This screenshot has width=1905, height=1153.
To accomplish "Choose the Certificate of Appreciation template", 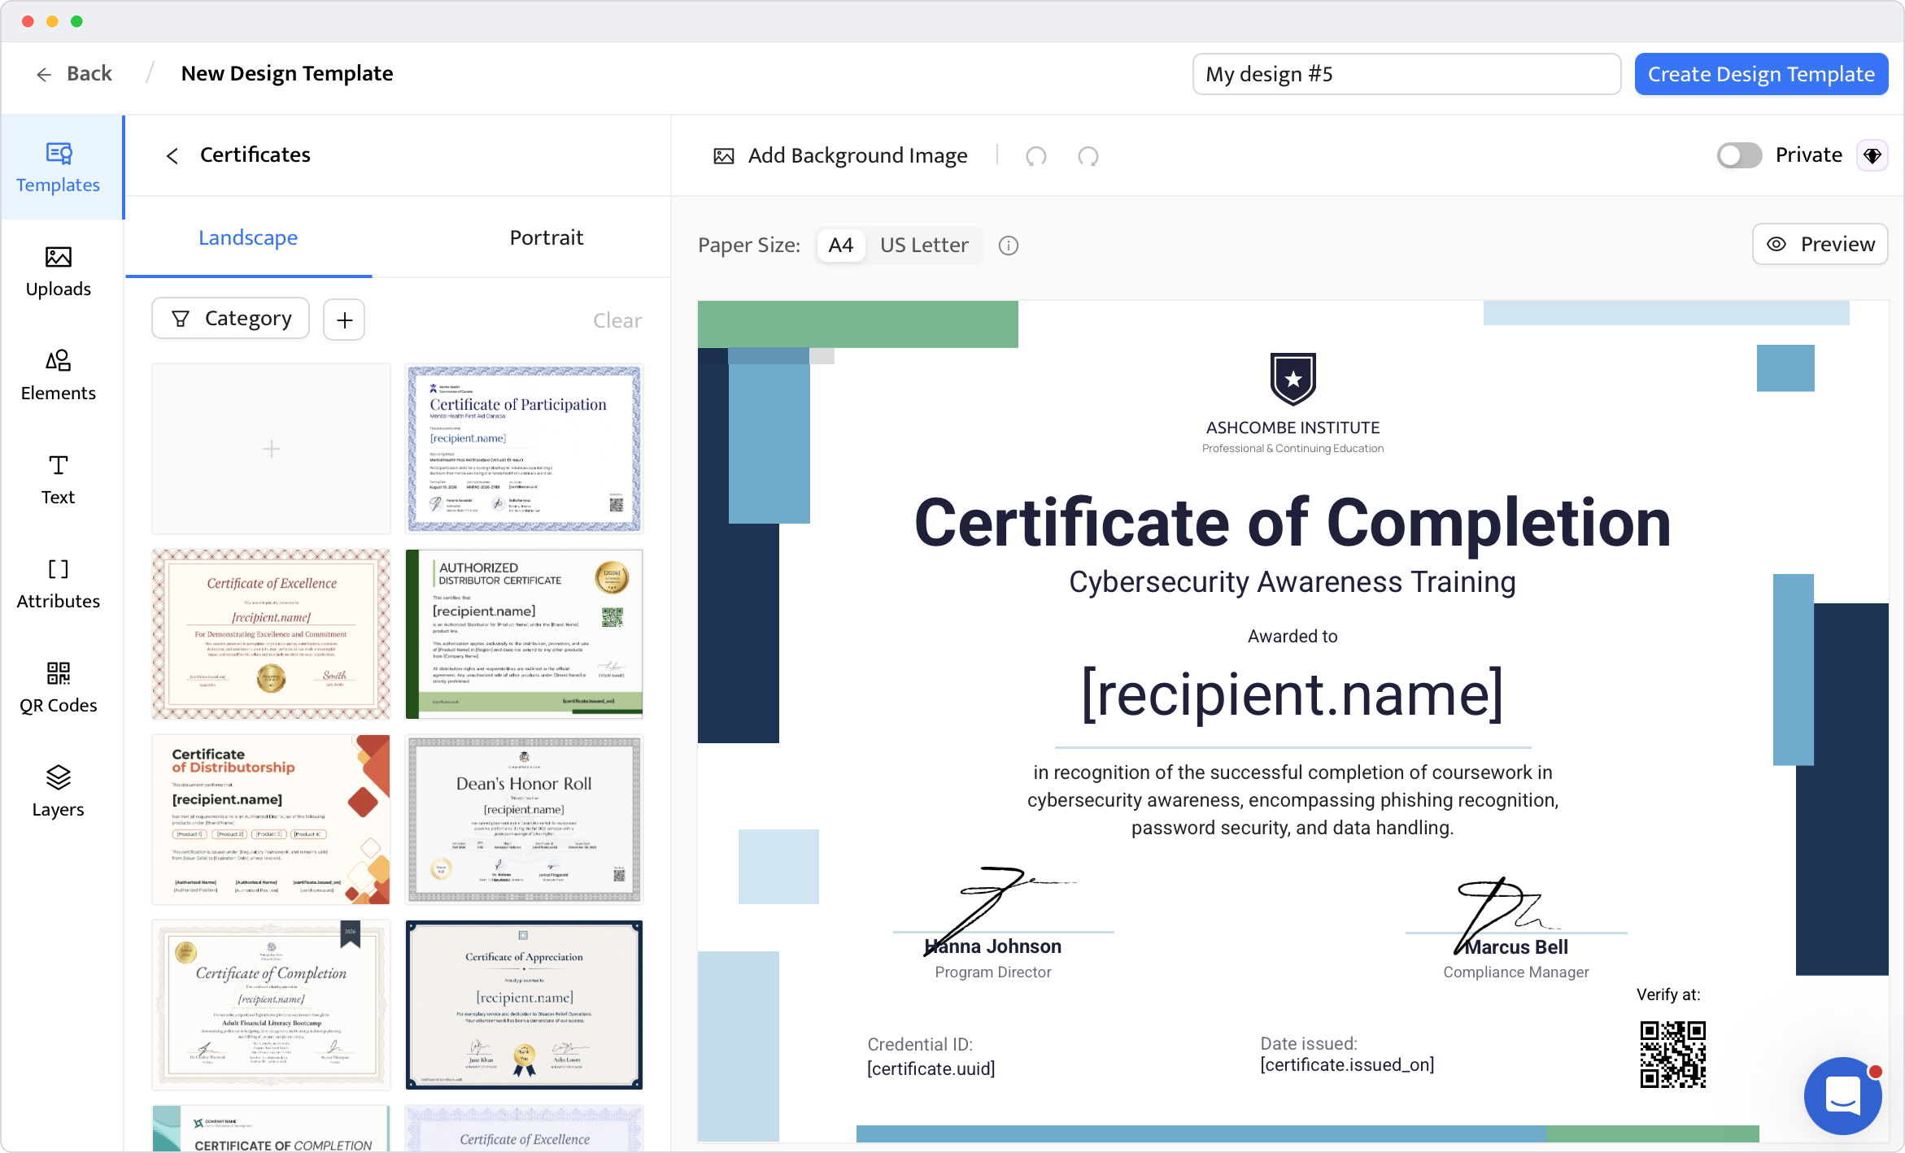I will (525, 1005).
